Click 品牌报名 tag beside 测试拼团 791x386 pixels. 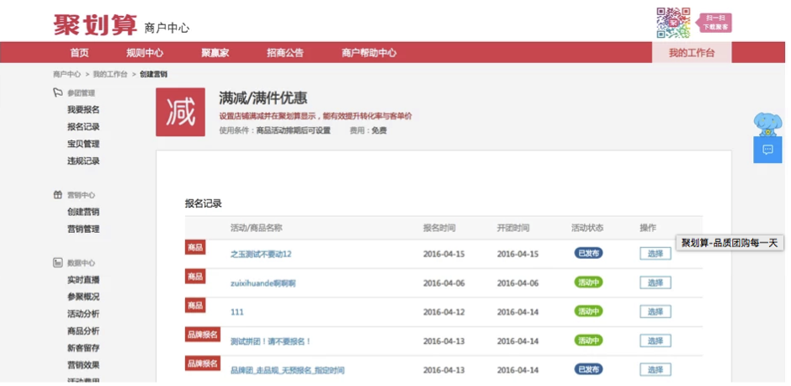(x=202, y=334)
